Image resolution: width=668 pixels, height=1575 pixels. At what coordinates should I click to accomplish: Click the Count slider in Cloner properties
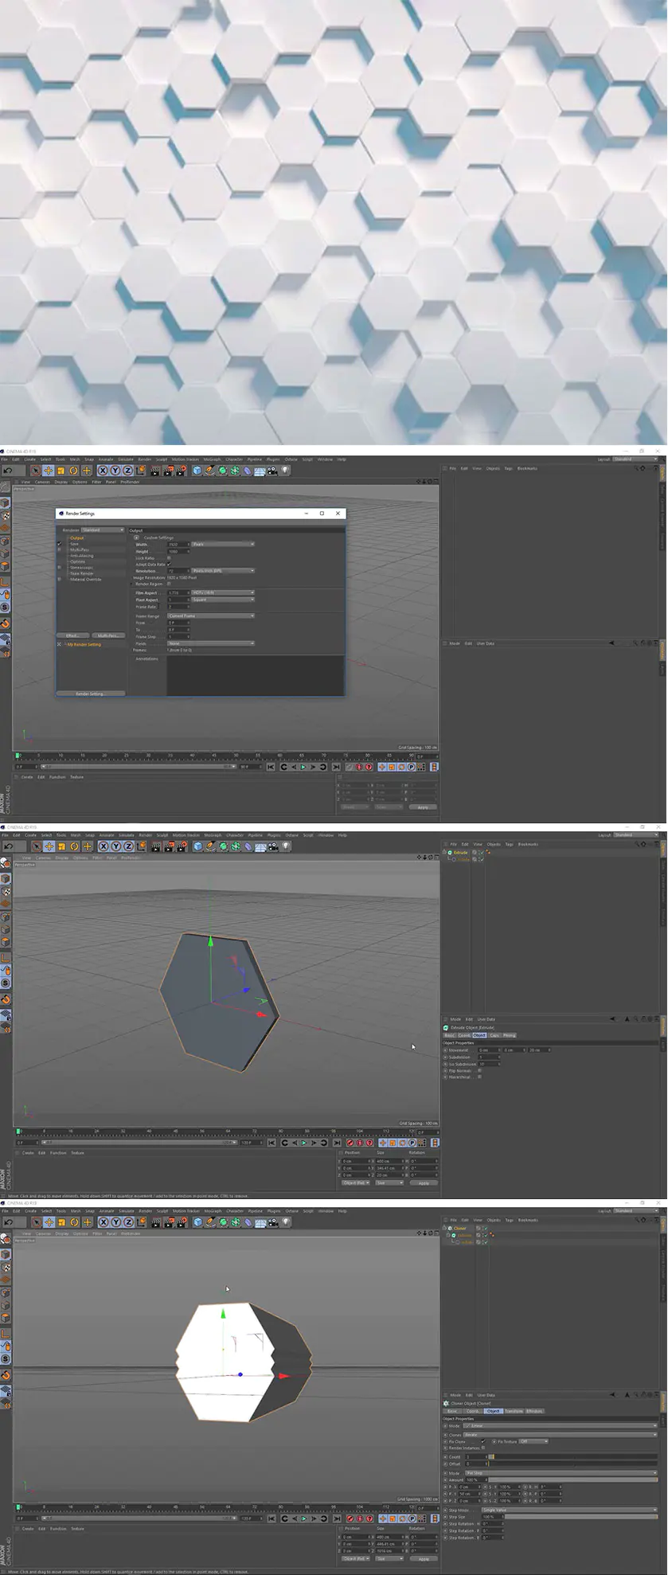pos(573,1456)
